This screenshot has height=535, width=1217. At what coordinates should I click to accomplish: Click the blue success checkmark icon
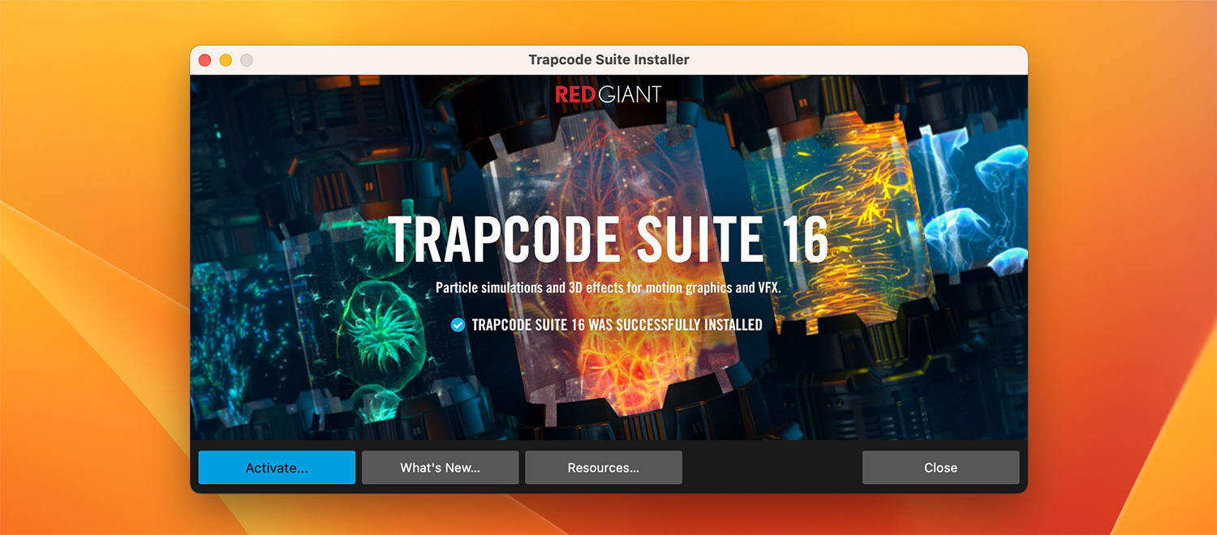point(458,325)
